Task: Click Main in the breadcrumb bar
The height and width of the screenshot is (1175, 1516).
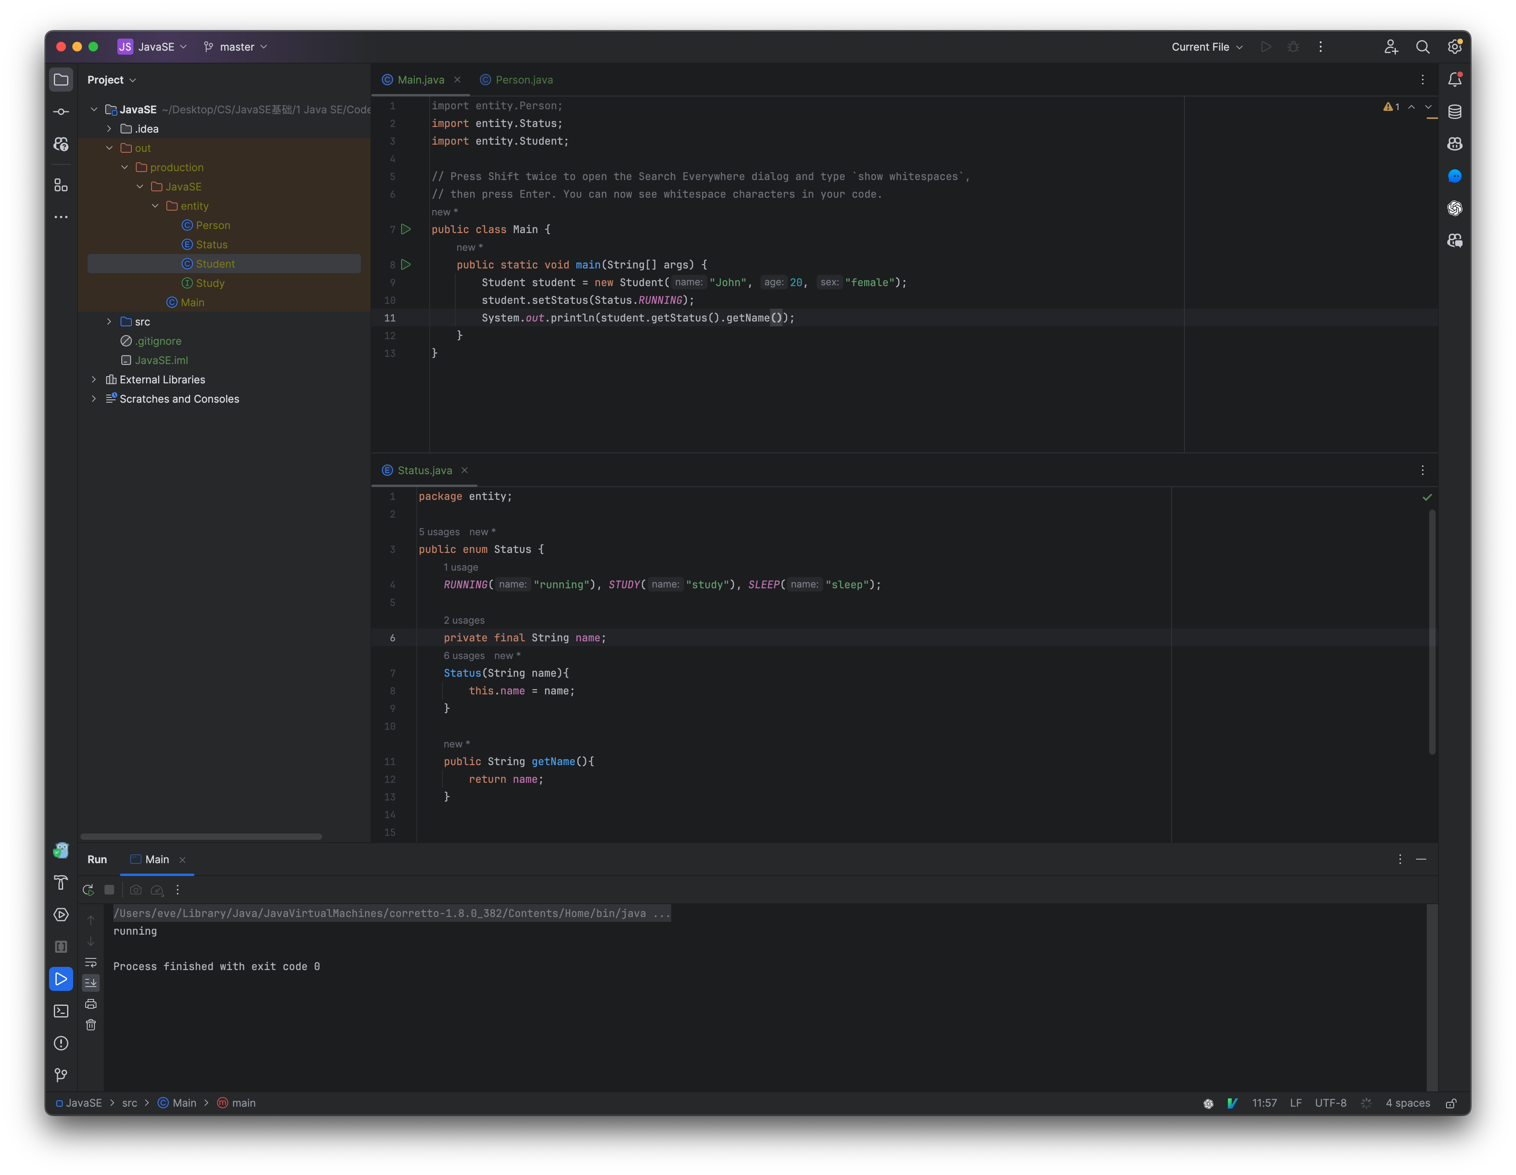Action: pos(184,1103)
